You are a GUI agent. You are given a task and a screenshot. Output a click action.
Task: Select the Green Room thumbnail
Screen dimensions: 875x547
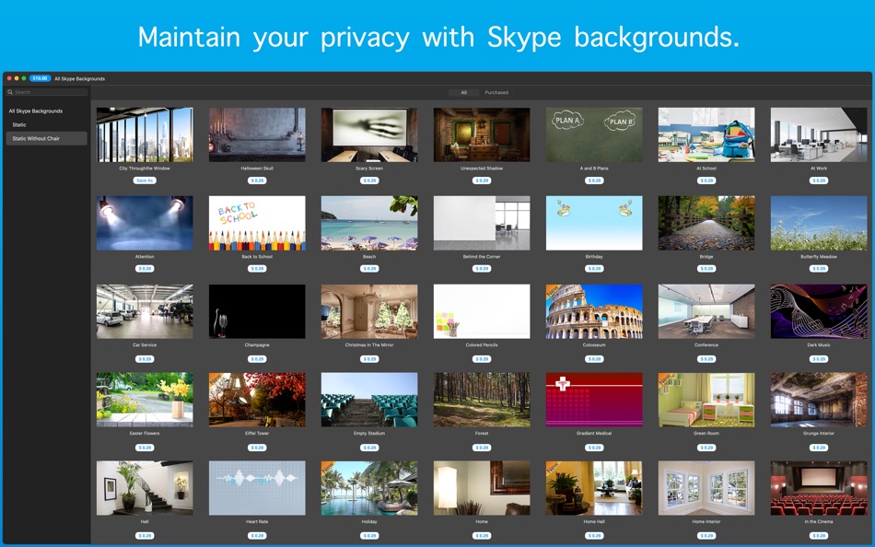(x=706, y=400)
